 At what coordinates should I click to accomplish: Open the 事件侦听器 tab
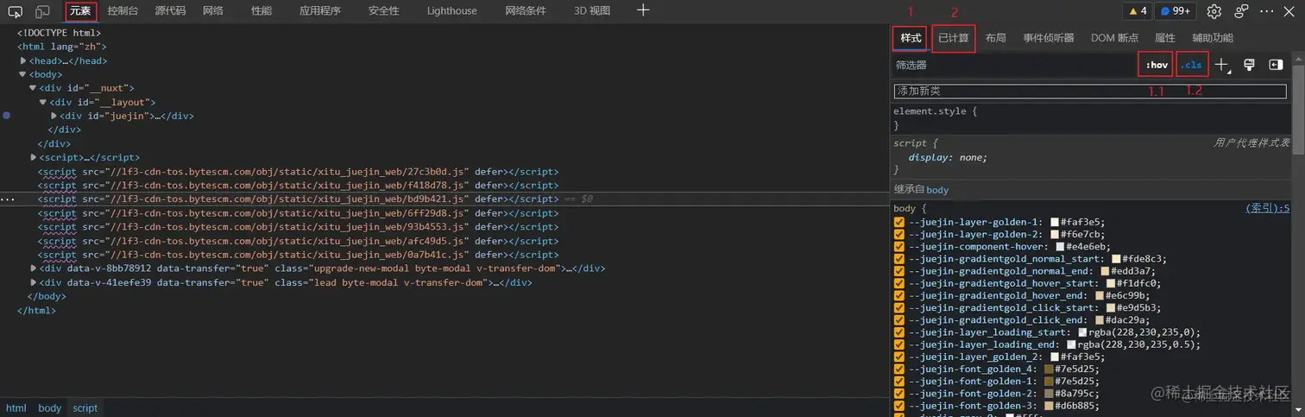[1049, 38]
